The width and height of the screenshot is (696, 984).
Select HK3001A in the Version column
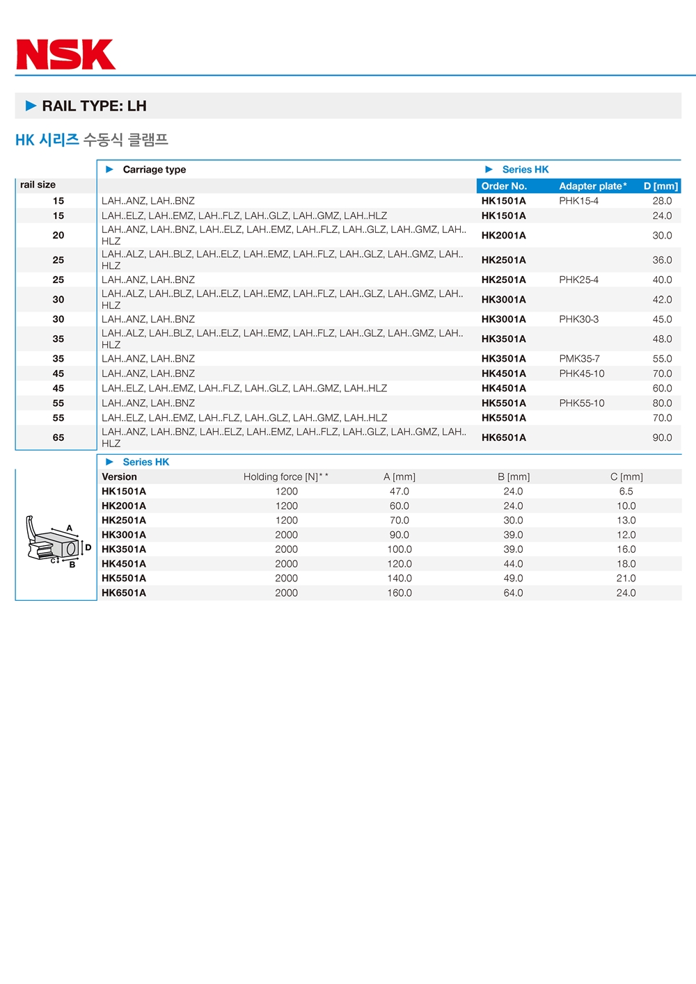coord(124,535)
